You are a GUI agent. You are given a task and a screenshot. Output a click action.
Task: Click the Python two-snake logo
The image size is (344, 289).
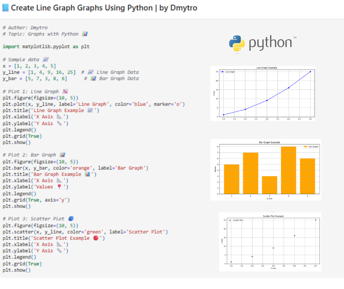(x=237, y=43)
